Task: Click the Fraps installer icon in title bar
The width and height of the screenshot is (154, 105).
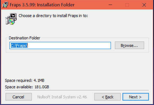Action: coord(5,5)
